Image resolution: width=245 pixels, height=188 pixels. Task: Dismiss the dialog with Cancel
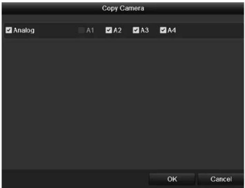tap(221, 179)
